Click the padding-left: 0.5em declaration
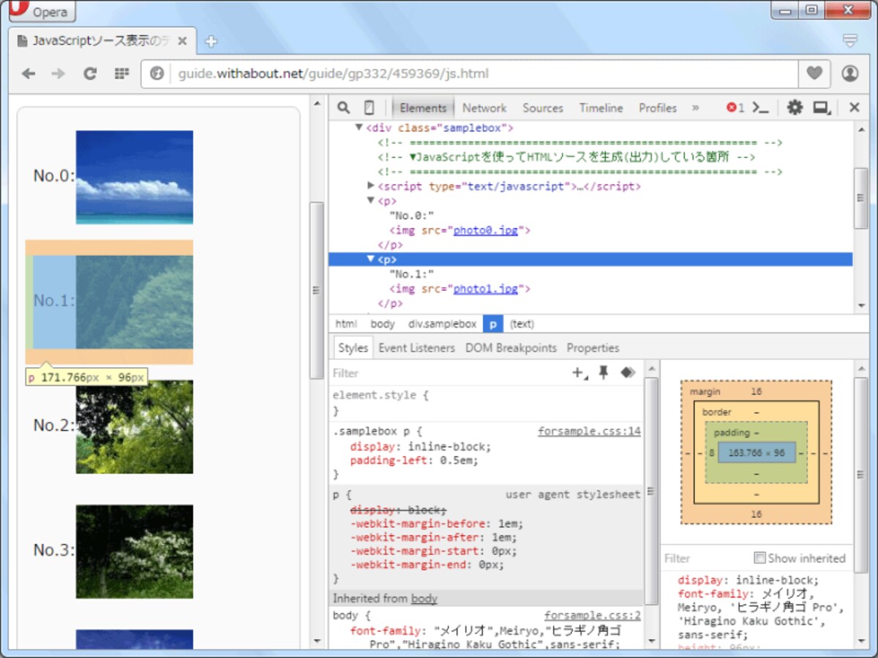 (x=413, y=461)
